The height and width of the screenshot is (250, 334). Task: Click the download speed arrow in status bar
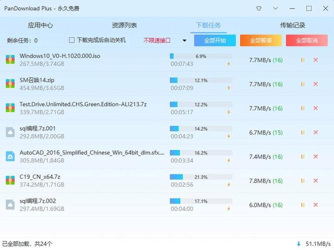(x=299, y=244)
